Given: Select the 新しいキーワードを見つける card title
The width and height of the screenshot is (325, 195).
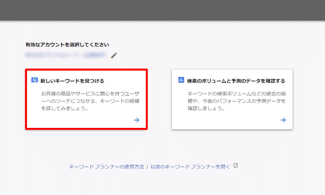Looking at the screenshot, I should 72,81.
